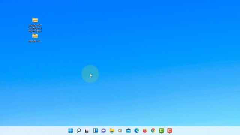Open Task View on taskbar

[x=87, y=130]
